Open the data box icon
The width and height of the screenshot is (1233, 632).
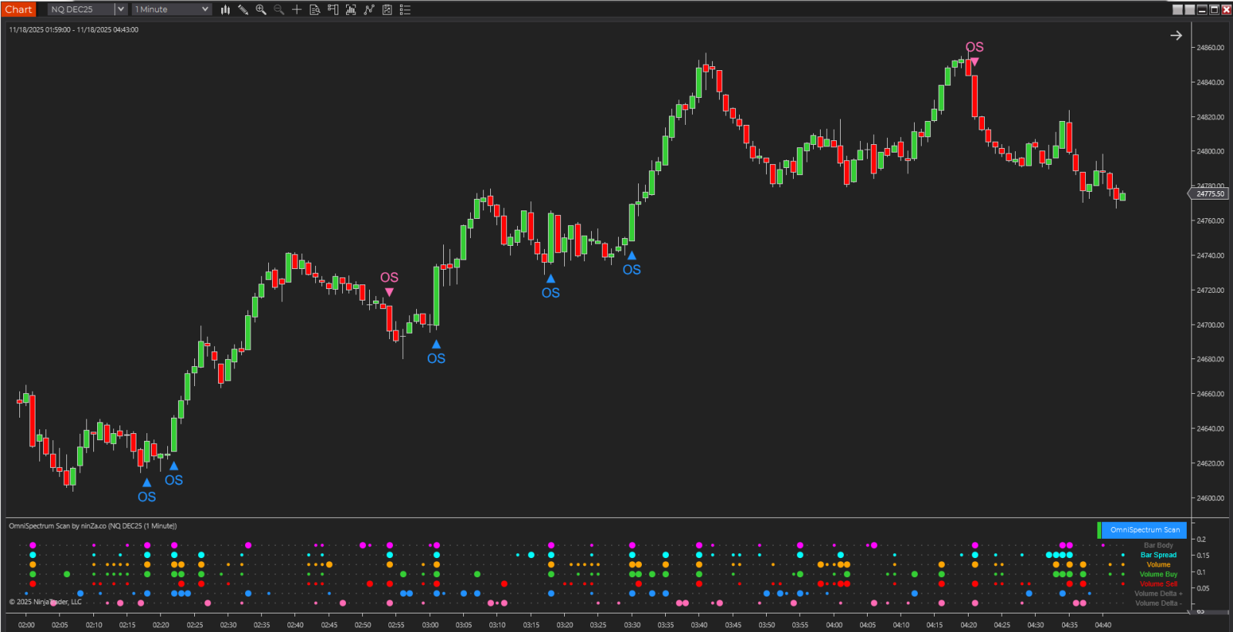(314, 9)
